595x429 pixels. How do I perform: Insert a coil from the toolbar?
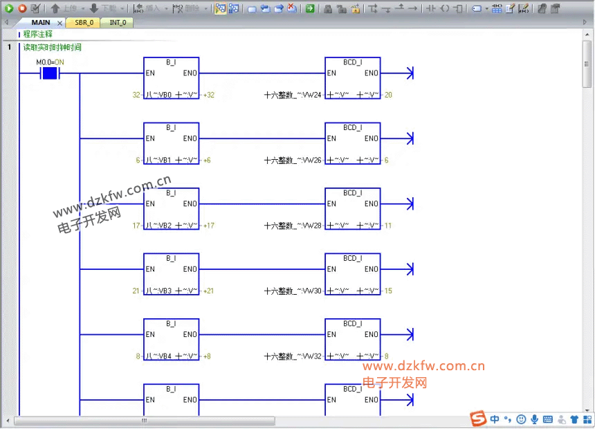[x=445, y=8]
